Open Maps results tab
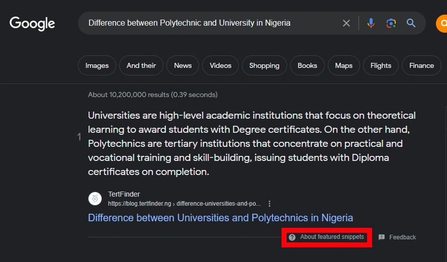The height and width of the screenshot is (262, 447). point(344,65)
